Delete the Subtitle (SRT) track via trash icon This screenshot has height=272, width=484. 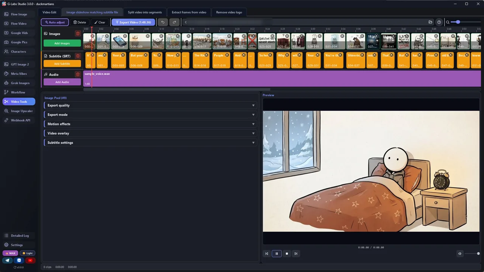point(78,56)
